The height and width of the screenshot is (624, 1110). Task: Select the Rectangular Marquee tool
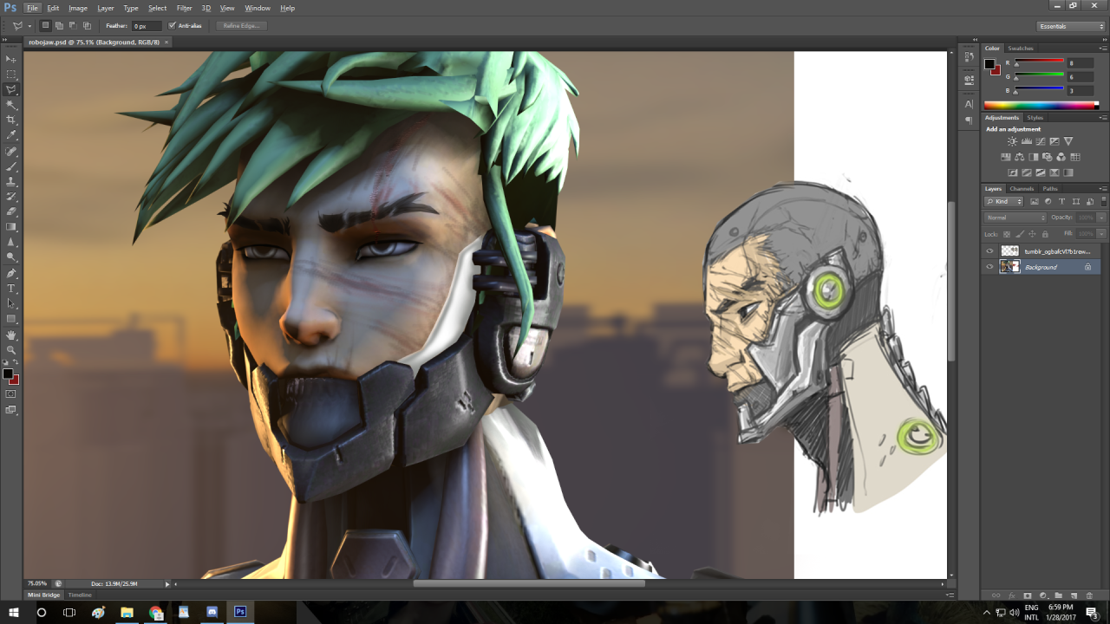11,75
